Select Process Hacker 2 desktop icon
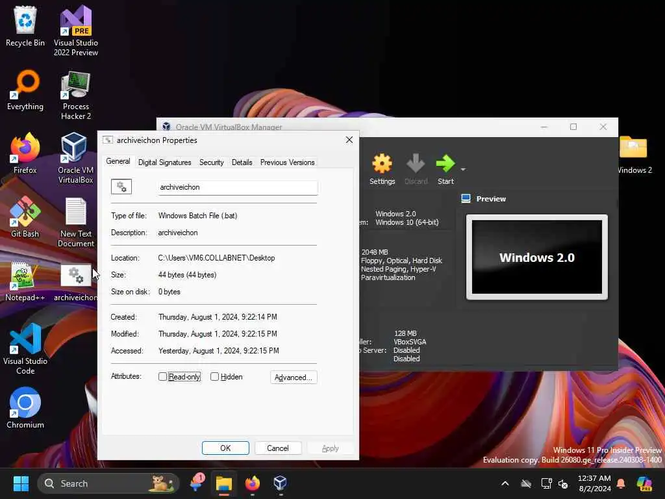 tap(76, 95)
